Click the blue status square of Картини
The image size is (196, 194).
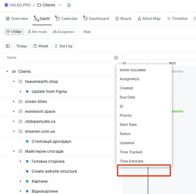pos(27,181)
